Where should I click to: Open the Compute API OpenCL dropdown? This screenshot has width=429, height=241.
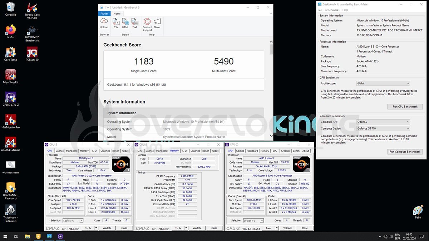(383, 122)
